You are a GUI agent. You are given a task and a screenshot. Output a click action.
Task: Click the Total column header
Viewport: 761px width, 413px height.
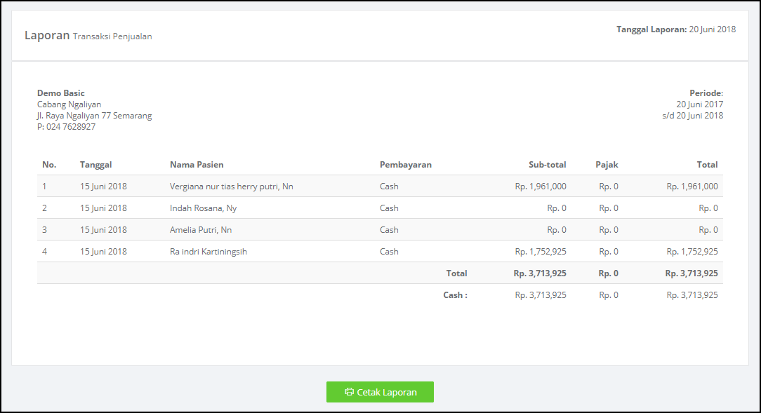point(707,165)
